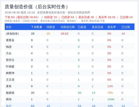Image resolution: width=139 pixels, height=107 pixels.
Task: Select the 王文龙 row name
Action: click(10, 80)
